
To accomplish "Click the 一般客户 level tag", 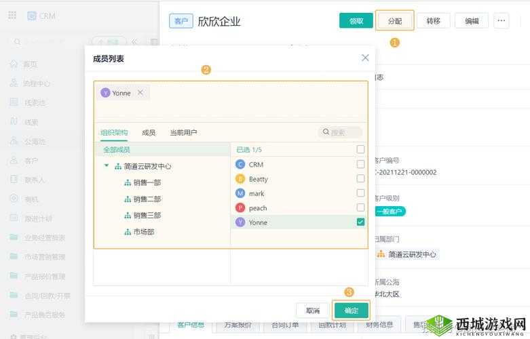I will [390, 212].
